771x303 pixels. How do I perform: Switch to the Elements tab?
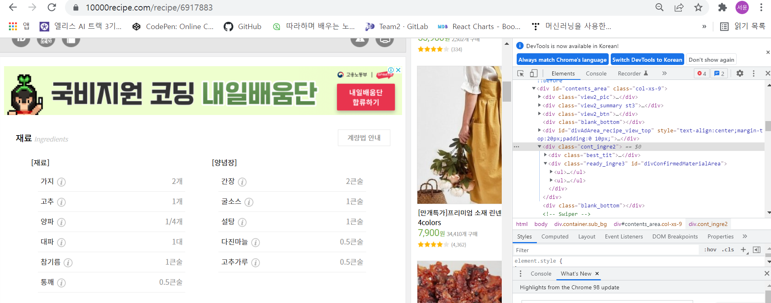point(563,73)
